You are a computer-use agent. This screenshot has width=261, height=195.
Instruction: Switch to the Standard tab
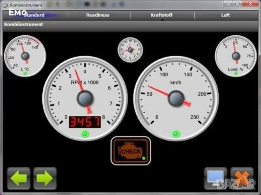pos(34,15)
